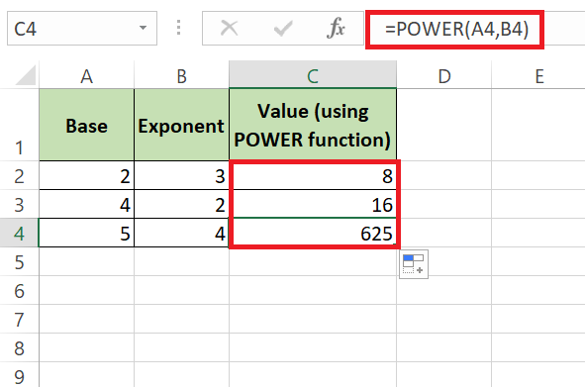Select row 7 header
Image resolution: width=585 pixels, height=387 pixels.
pos(20,320)
